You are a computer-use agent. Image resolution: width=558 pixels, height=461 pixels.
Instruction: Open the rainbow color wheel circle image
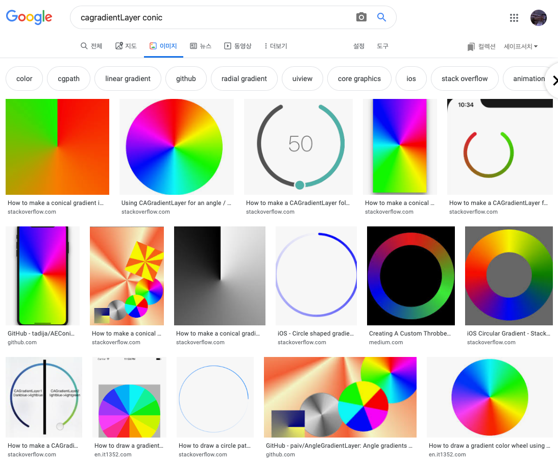click(177, 147)
